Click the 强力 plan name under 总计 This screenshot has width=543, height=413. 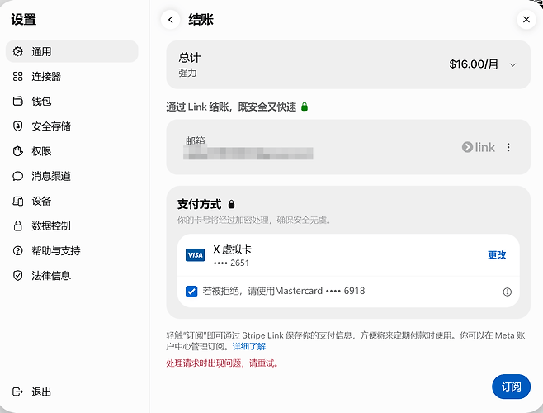pos(187,74)
